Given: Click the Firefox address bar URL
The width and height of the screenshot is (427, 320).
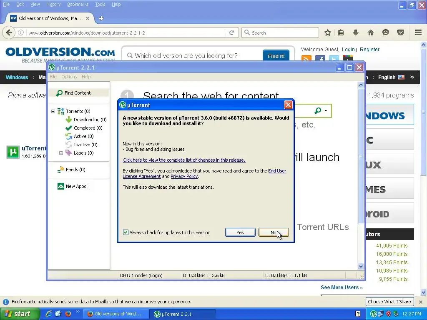Looking at the screenshot, I should [x=87, y=32].
